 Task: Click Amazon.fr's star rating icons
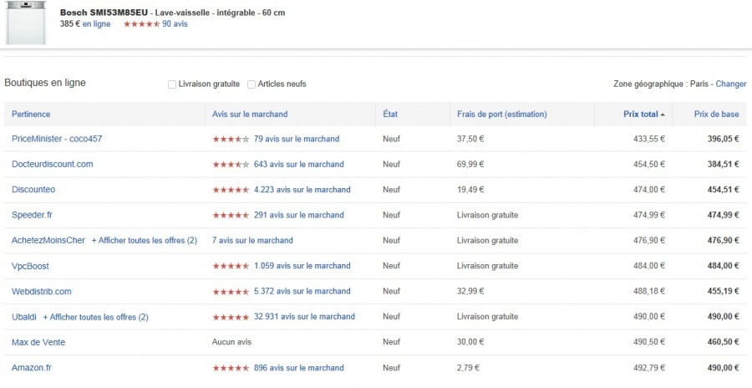click(231, 368)
